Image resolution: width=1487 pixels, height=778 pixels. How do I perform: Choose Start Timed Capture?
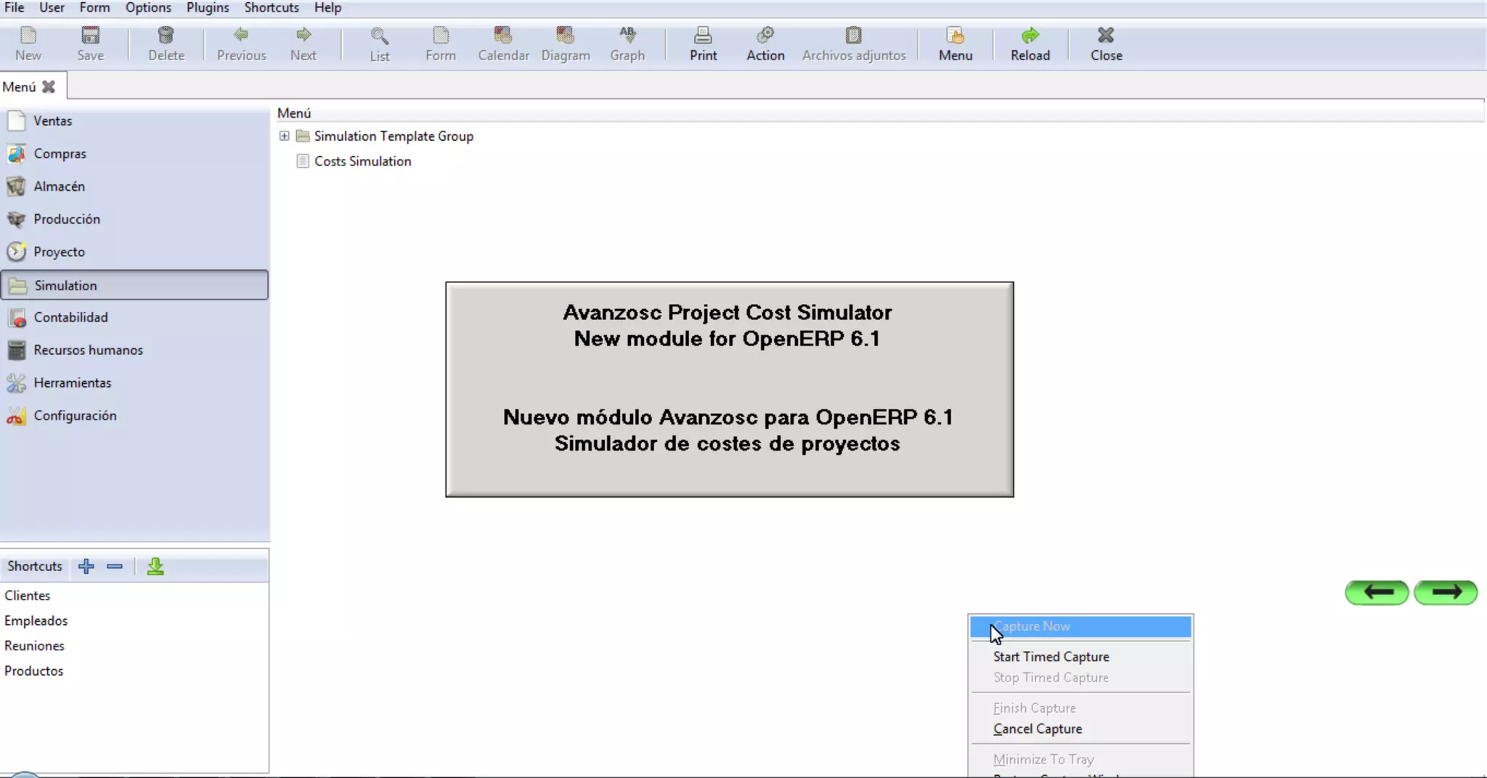[1080, 657]
